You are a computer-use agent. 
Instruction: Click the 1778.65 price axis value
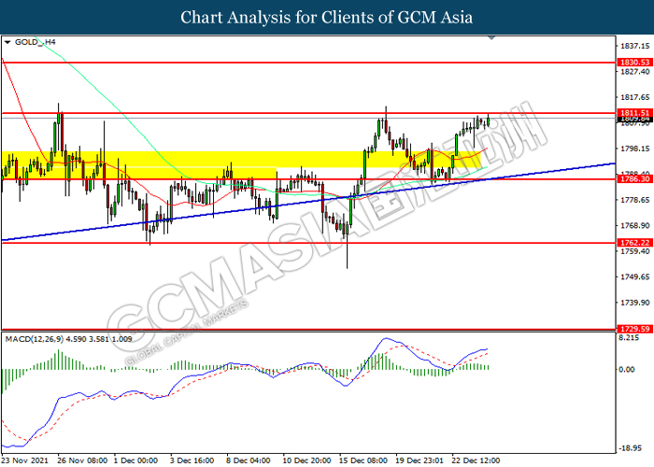634,200
